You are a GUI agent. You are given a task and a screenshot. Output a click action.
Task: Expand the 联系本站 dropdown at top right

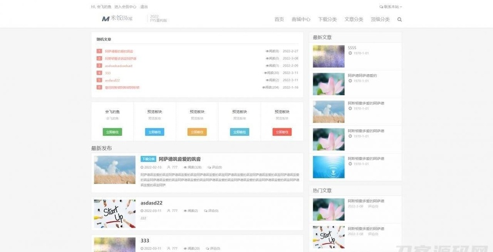pos(390,7)
